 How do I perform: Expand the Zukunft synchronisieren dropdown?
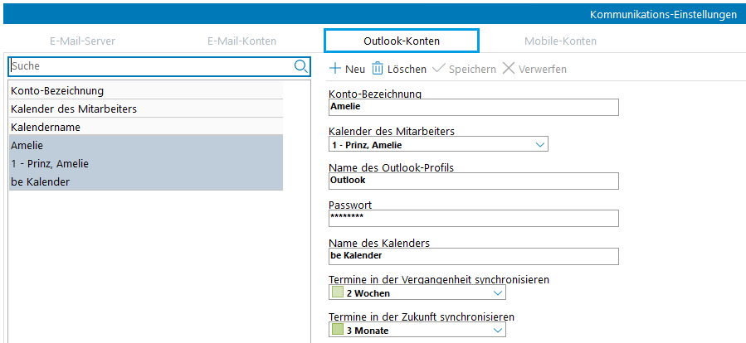(x=498, y=331)
